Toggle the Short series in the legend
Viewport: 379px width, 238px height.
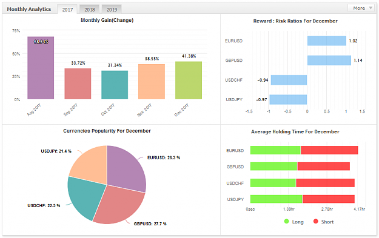point(323,222)
